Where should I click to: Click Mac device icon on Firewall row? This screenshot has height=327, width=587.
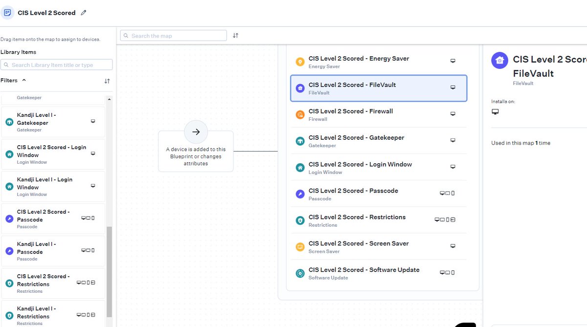point(452,114)
